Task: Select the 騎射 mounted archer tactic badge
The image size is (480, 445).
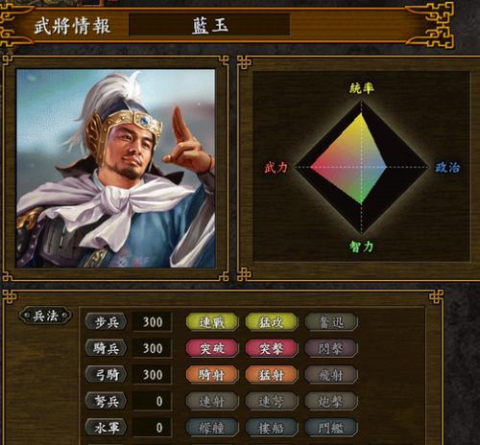Action: click(212, 375)
